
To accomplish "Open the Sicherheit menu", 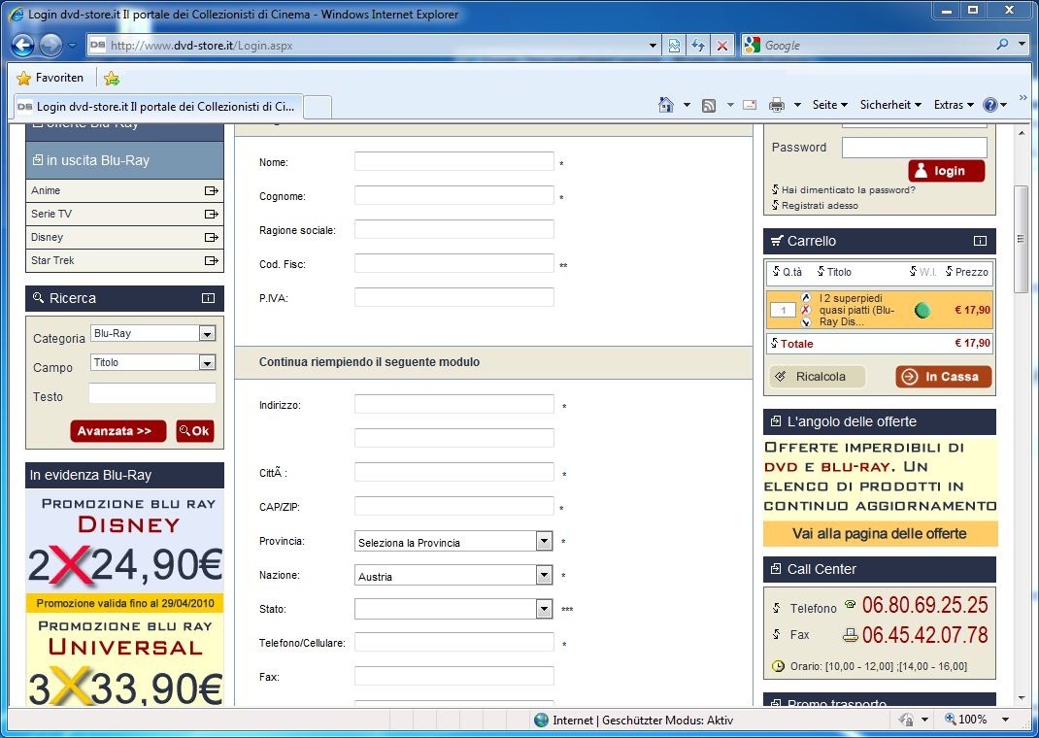I will click(x=890, y=105).
